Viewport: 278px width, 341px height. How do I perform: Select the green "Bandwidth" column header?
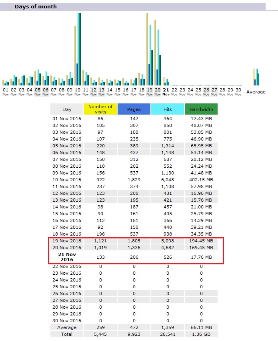pyautogui.click(x=201, y=109)
